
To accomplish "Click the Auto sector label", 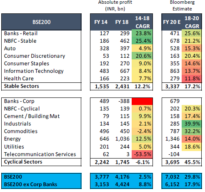I will (x=10, y=49).
